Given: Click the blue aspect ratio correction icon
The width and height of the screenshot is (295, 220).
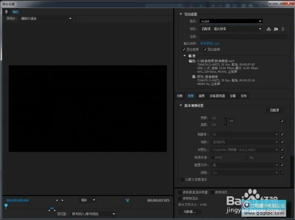Looking at the screenshot, I should (127, 200).
